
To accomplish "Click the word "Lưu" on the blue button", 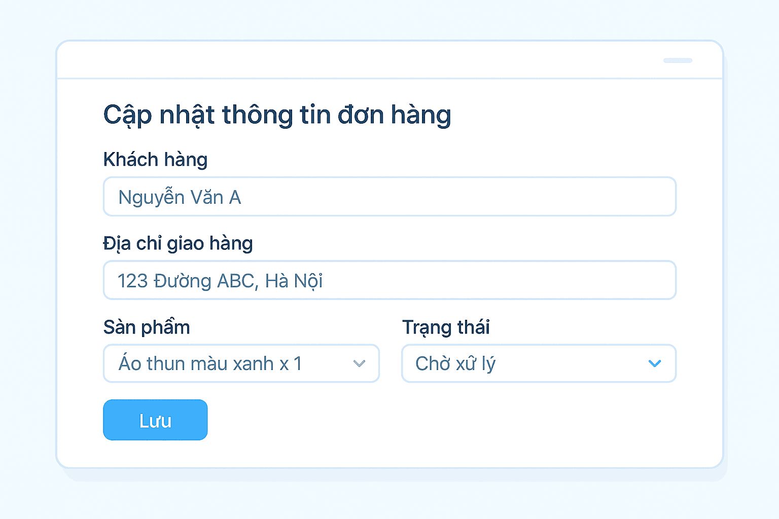I will click(155, 421).
